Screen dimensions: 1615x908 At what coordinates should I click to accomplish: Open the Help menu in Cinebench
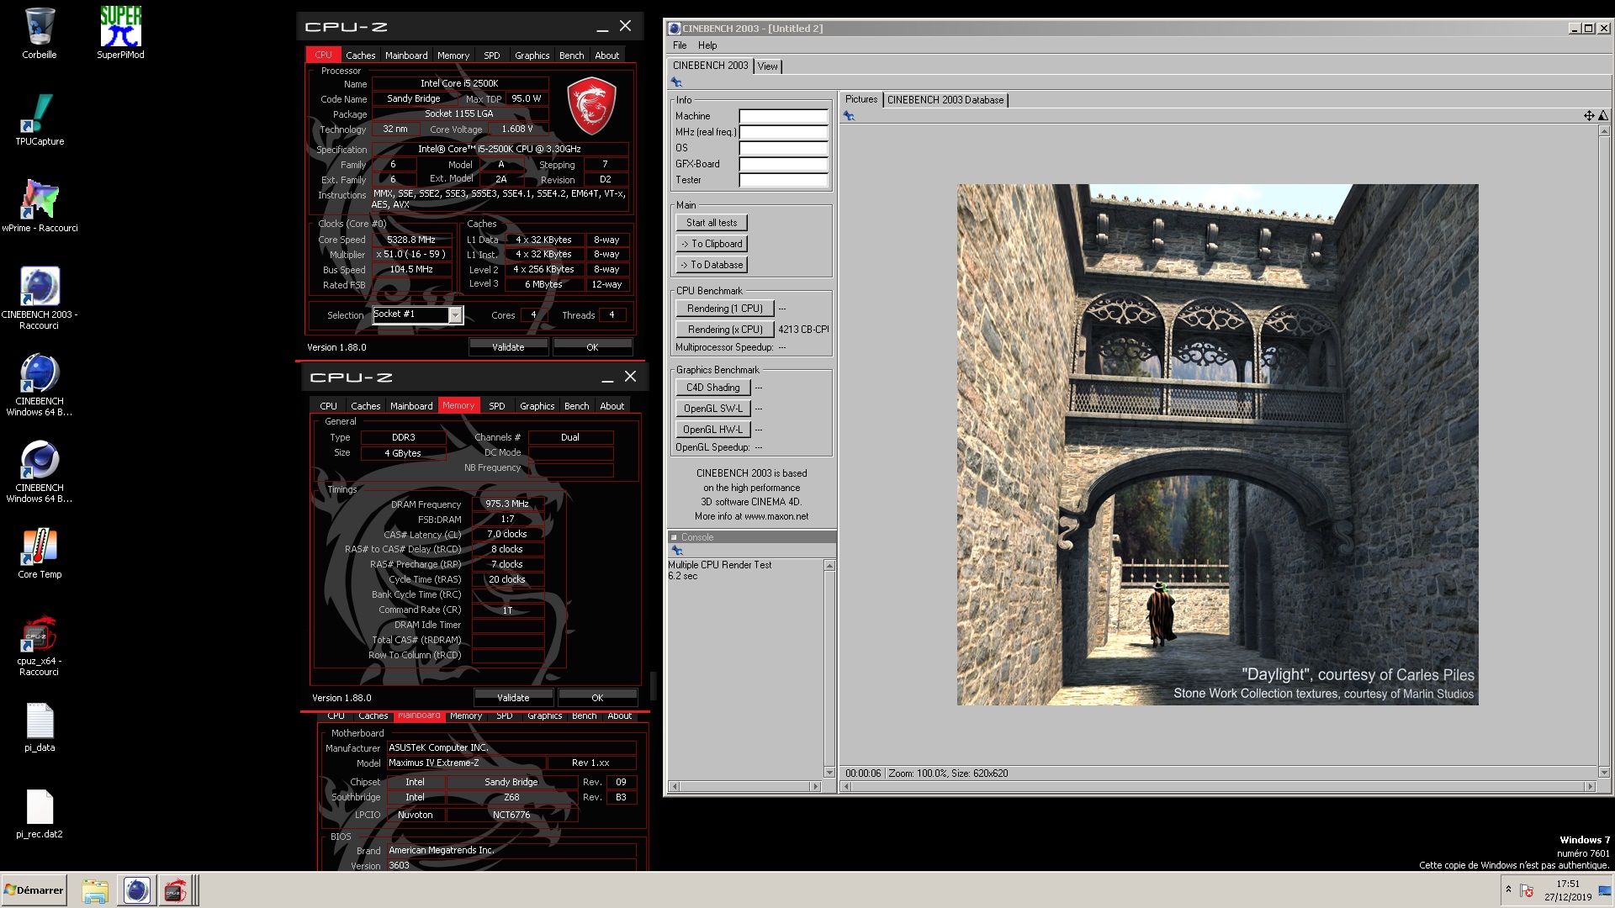[707, 45]
